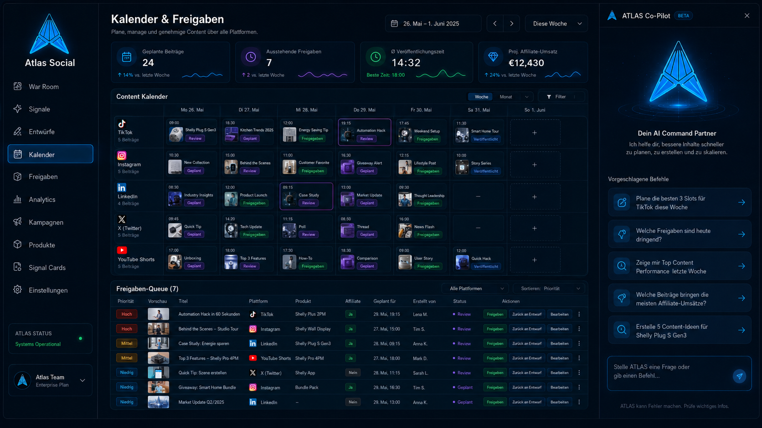Open the War Room sidebar icon

tap(18, 86)
